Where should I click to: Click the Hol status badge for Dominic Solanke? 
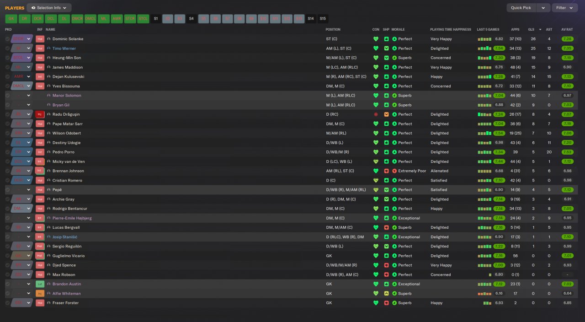click(40, 39)
